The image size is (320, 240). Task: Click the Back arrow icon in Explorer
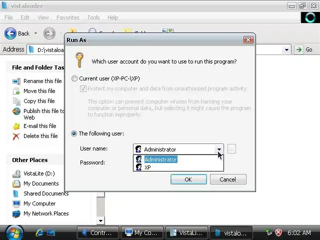[x=10, y=33]
